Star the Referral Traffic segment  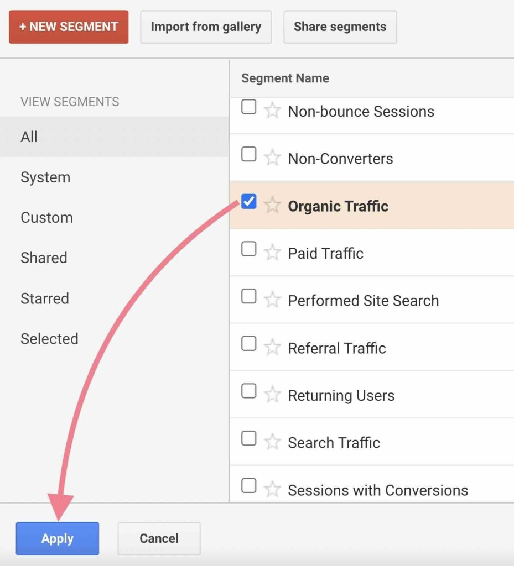(x=272, y=348)
